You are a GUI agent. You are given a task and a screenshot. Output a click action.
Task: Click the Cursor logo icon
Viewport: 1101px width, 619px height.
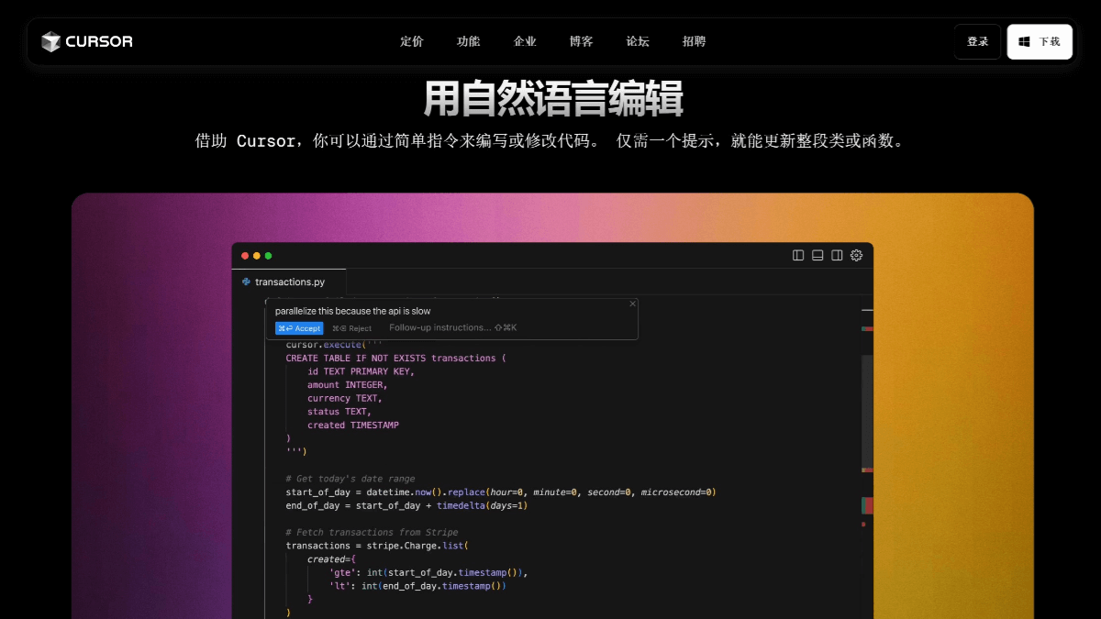(51, 41)
